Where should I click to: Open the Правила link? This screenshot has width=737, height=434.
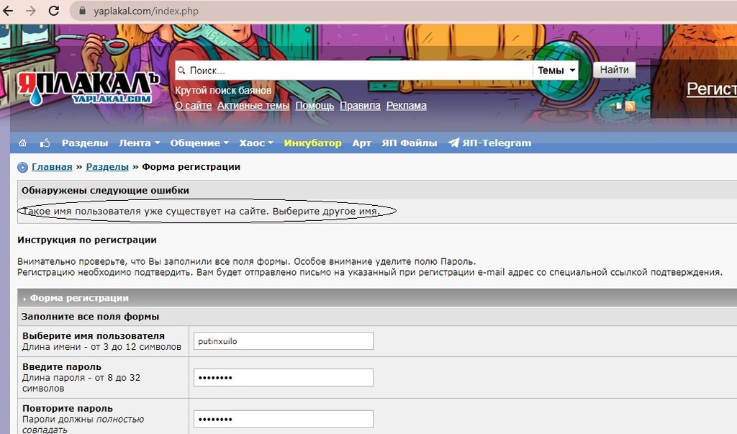[360, 105]
